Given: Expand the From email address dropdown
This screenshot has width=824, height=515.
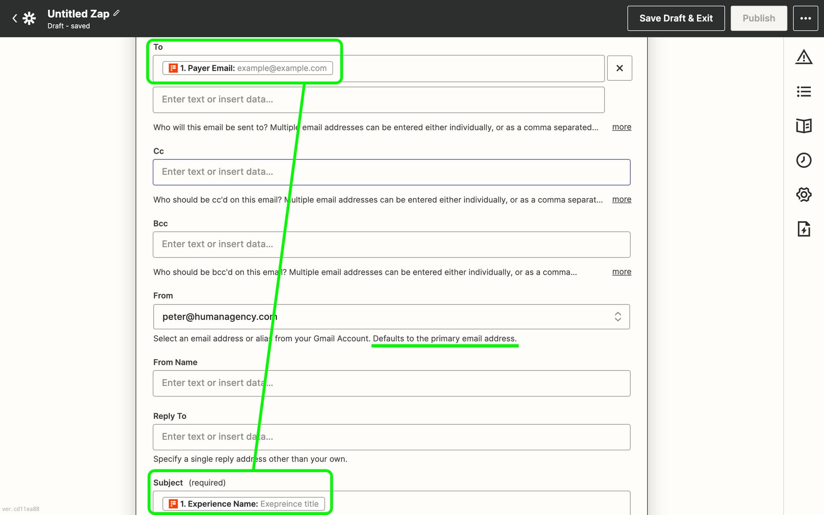Looking at the screenshot, I should pos(617,316).
